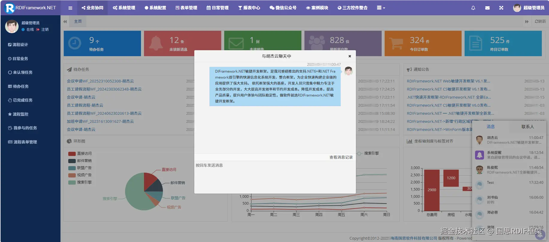549x242 pixels.
Task: Click the RDIFramework.NET logo
Action: 31,8
